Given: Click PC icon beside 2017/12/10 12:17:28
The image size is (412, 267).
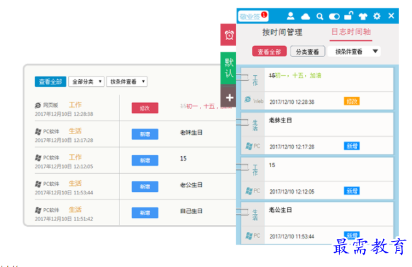Looking at the screenshot, I should (x=249, y=146).
